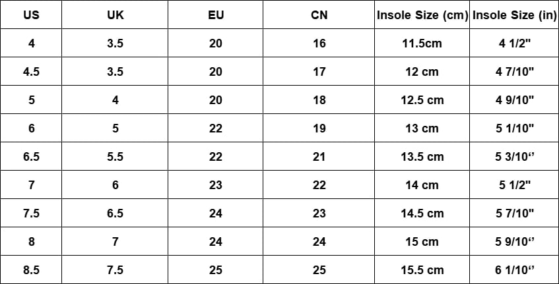Viewport: 559px width, 284px height.
Task: Select the 5 1/2" insole cell
Action: point(515,185)
